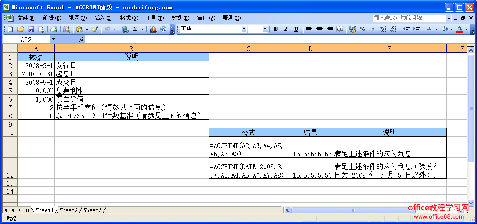Select the Format Painter brush
477x224 pixels.
(x=95, y=29)
